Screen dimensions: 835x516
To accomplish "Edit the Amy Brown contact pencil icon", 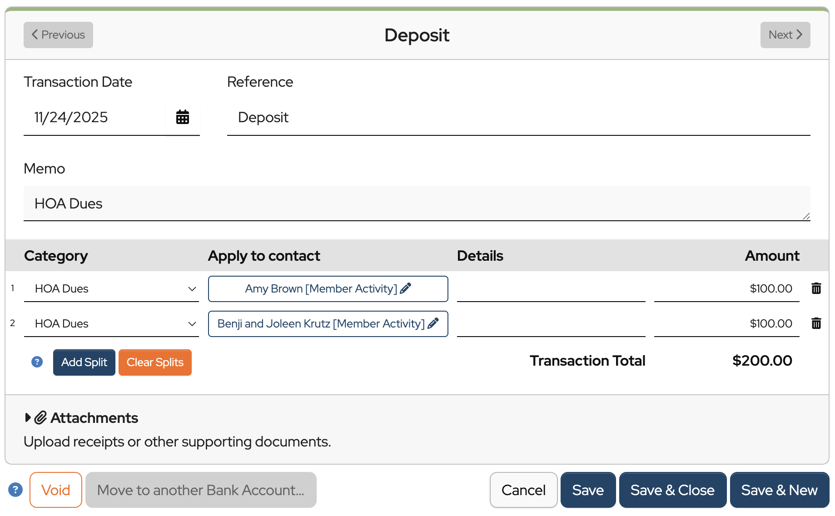I will coord(406,288).
